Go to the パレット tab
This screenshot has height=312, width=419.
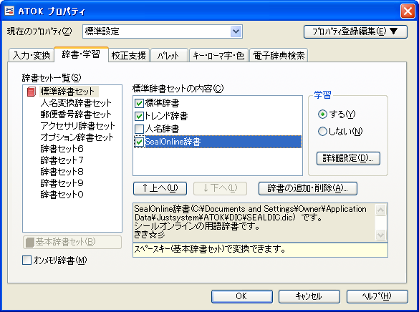[x=169, y=55]
